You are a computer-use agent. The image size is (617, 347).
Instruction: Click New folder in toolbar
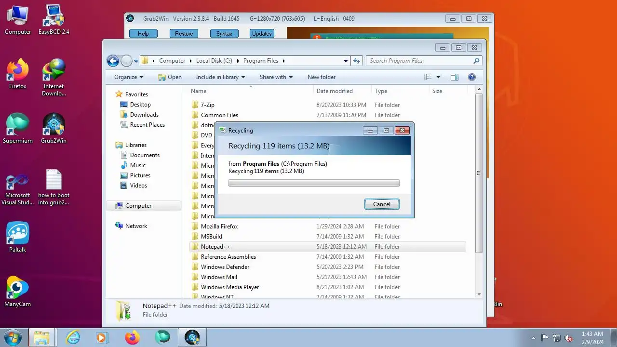click(x=322, y=77)
